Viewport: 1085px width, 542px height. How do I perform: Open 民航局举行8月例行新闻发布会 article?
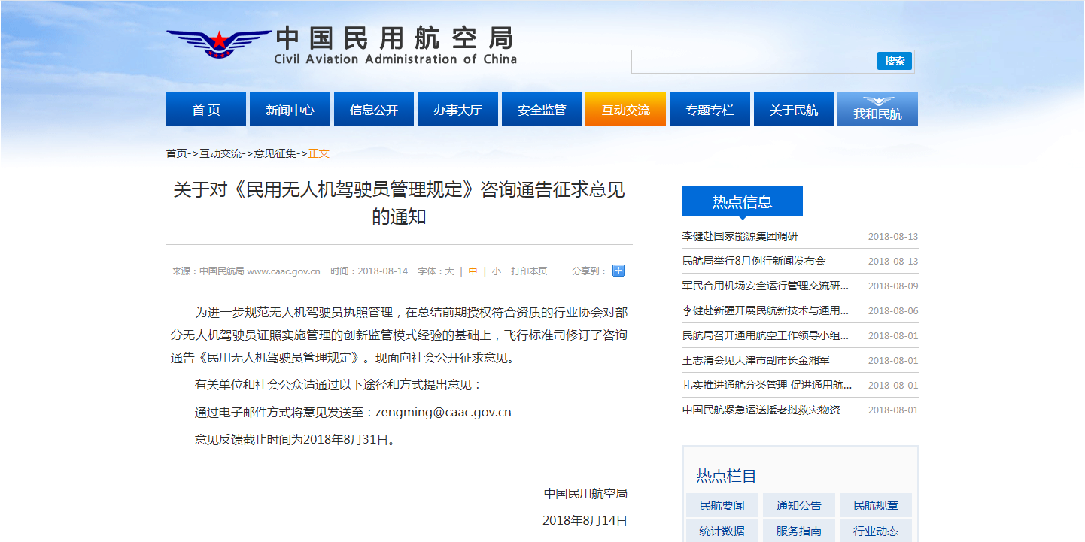point(754,261)
